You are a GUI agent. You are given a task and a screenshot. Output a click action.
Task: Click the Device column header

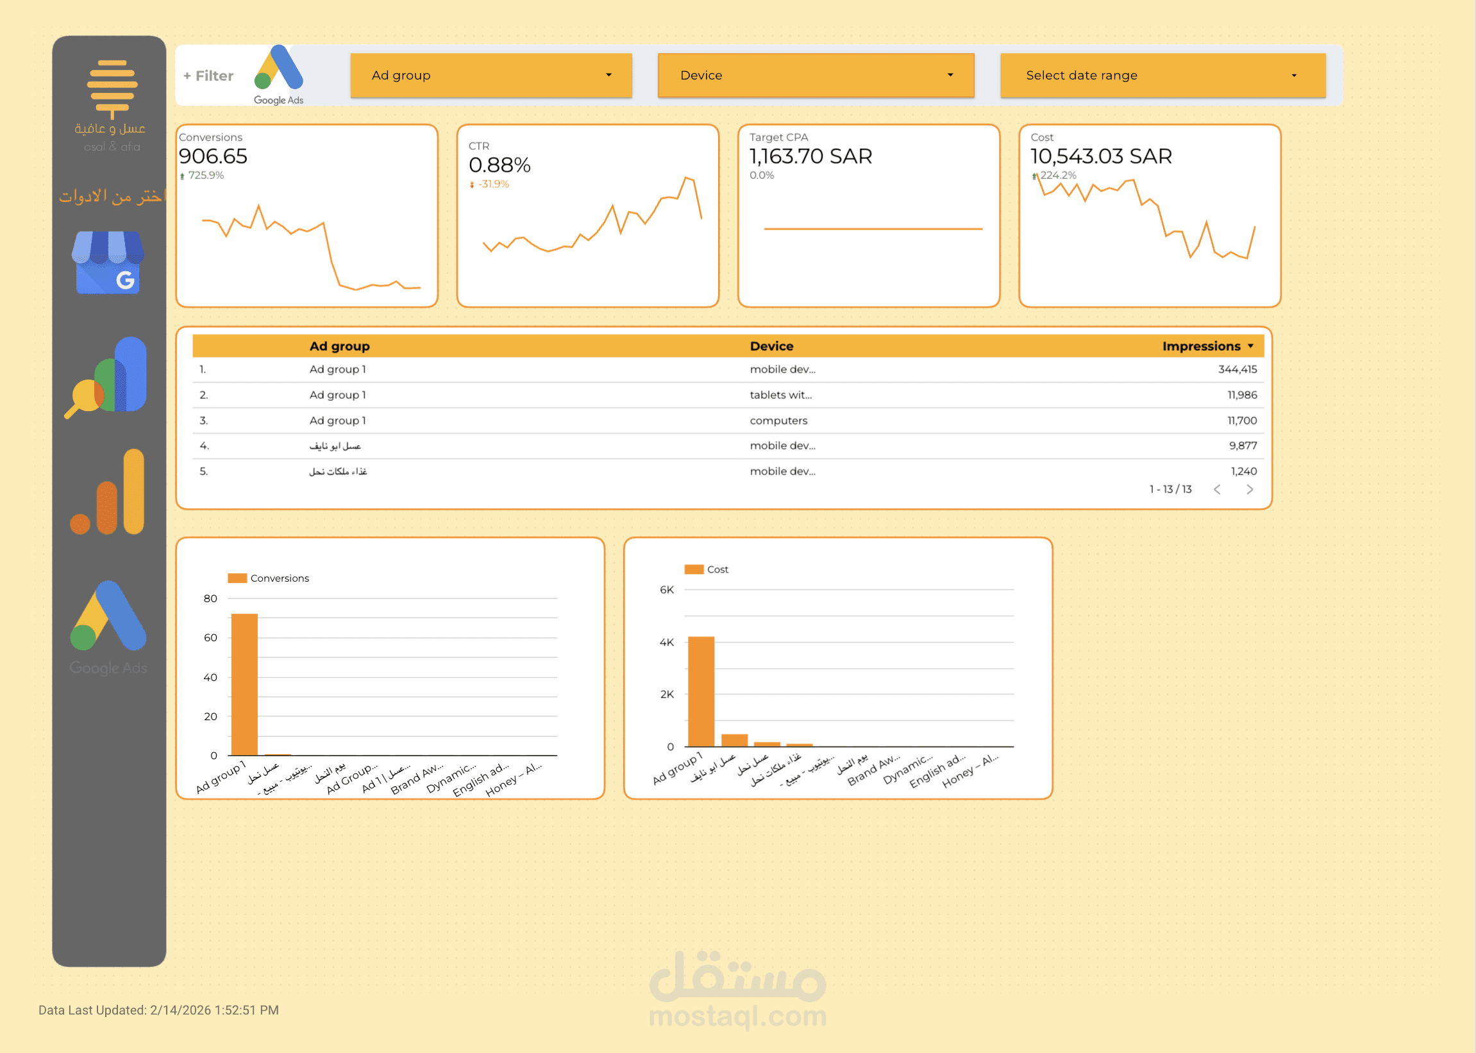(x=771, y=346)
